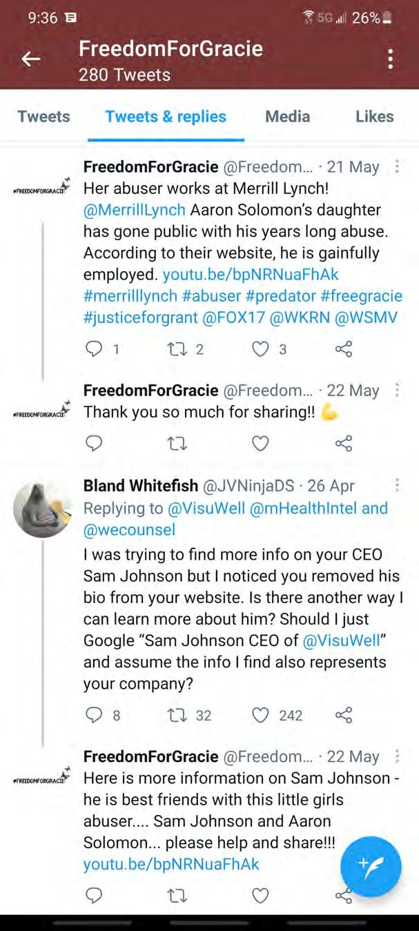Open the profile overflow menu in header

[390, 59]
